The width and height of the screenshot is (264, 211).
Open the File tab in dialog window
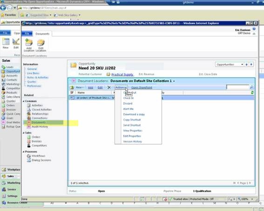pyautogui.click(x=27, y=34)
